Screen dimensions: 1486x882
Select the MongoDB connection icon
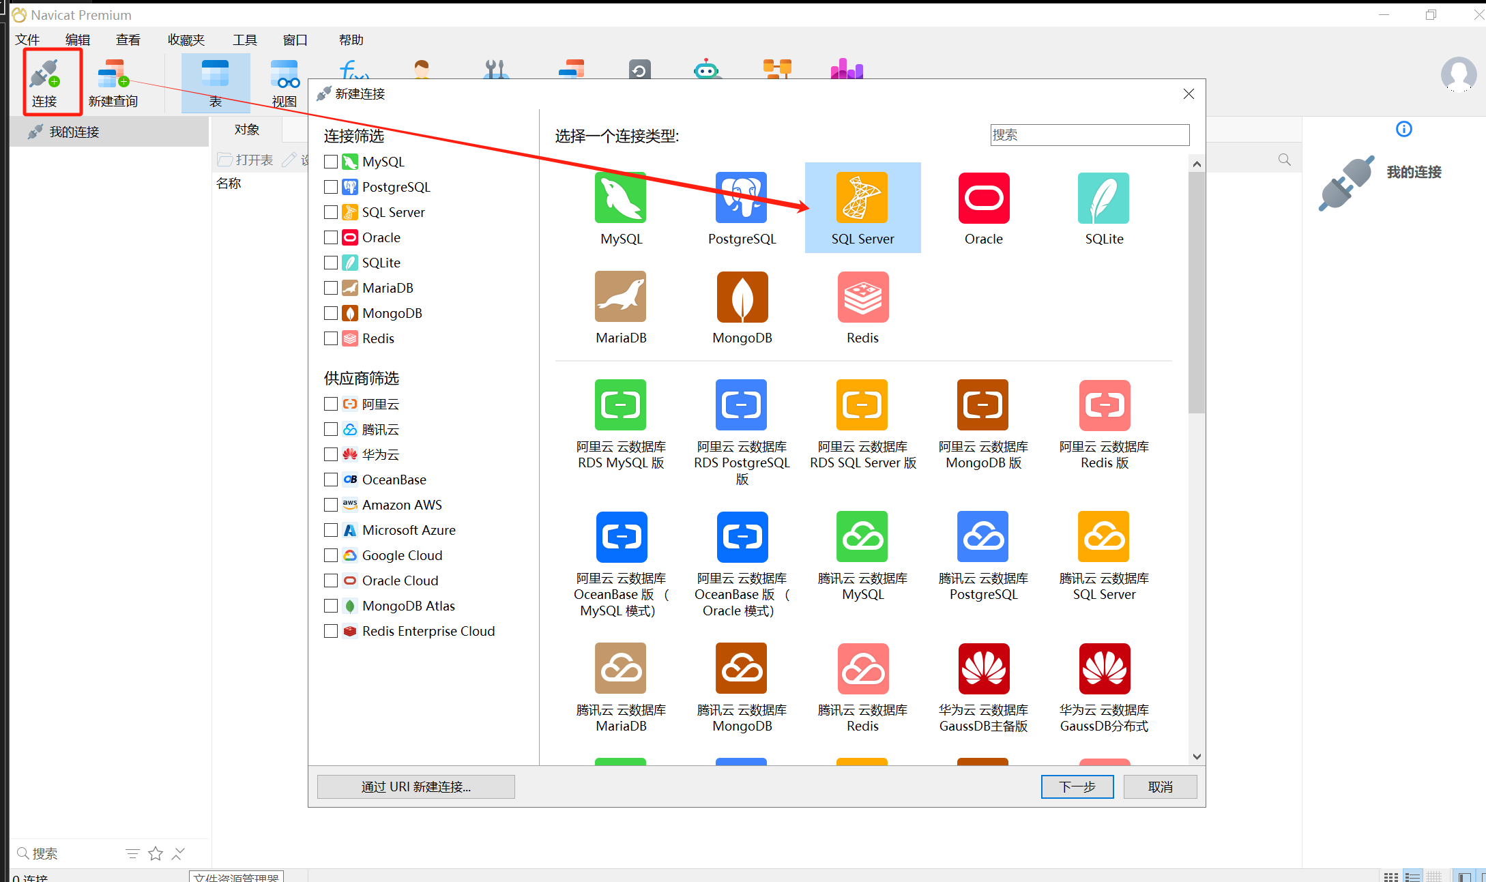pyautogui.click(x=741, y=297)
